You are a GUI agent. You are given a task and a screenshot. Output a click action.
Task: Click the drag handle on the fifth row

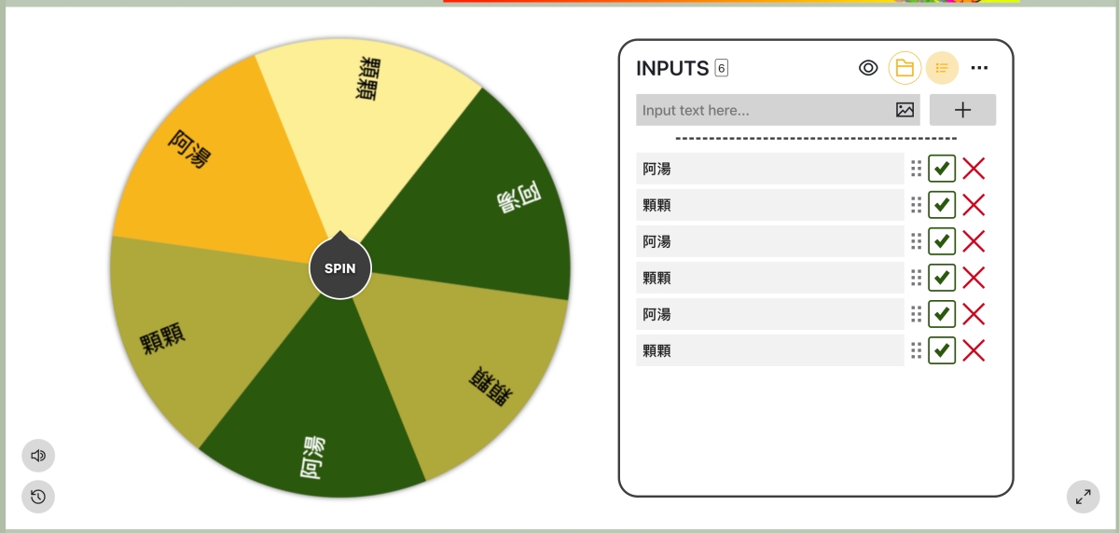916,314
